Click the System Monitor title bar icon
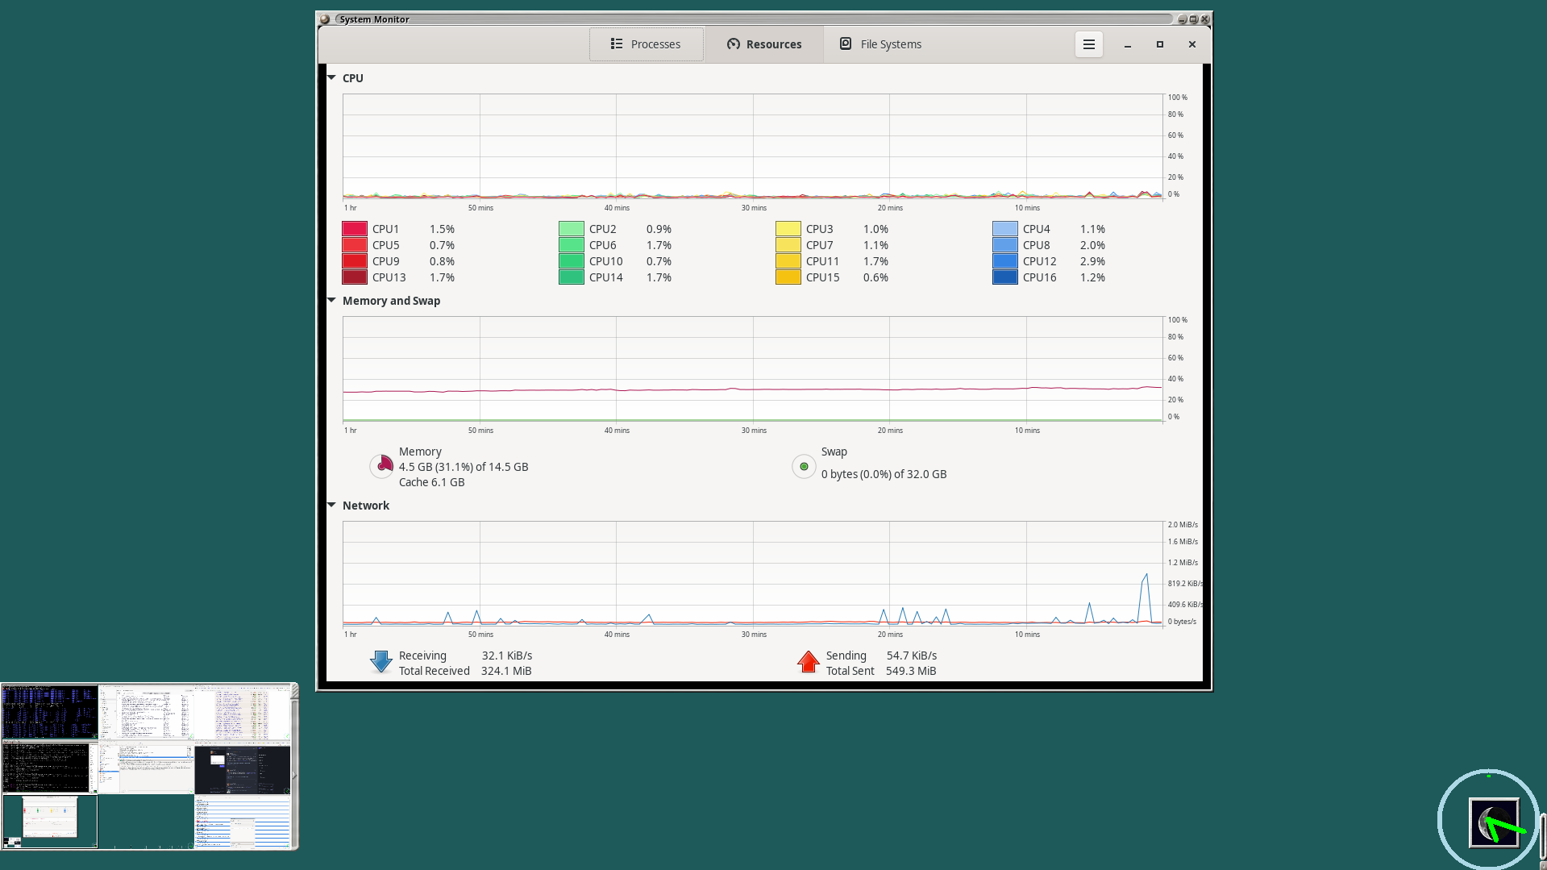Image resolution: width=1547 pixels, height=870 pixels. pos(325,19)
